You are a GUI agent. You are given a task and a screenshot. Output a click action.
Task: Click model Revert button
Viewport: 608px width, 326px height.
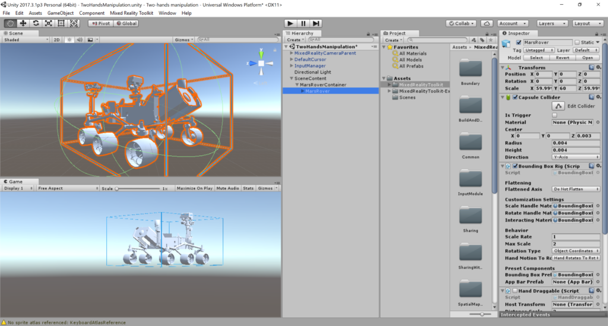562,58
